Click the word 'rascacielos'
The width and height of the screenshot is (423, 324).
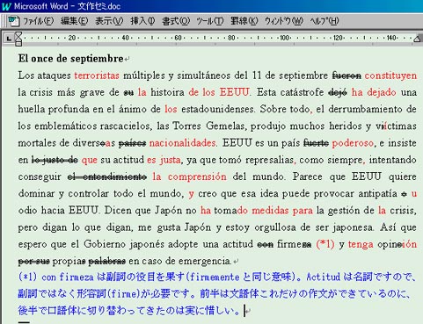coord(126,126)
